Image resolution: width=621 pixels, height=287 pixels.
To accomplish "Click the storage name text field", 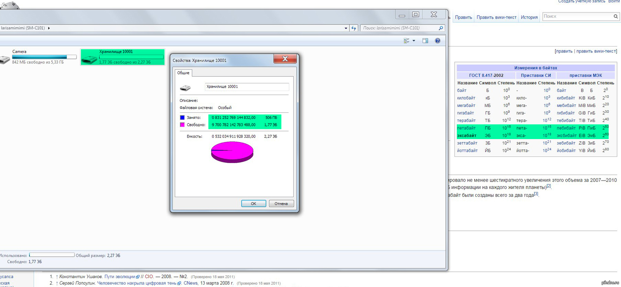I will pyautogui.click(x=246, y=87).
